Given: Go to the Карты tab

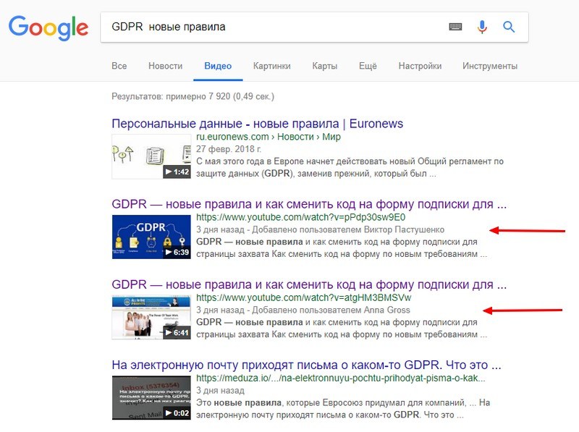Looking at the screenshot, I should tap(324, 66).
